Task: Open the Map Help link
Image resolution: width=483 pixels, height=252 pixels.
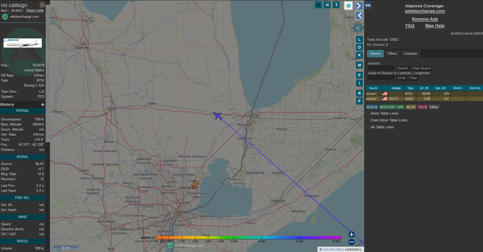Action: 435,26
